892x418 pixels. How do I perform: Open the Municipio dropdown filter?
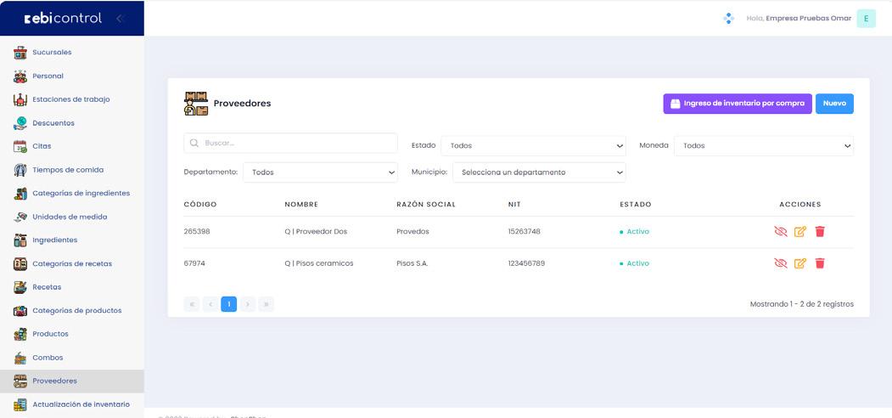tap(539, 172)
